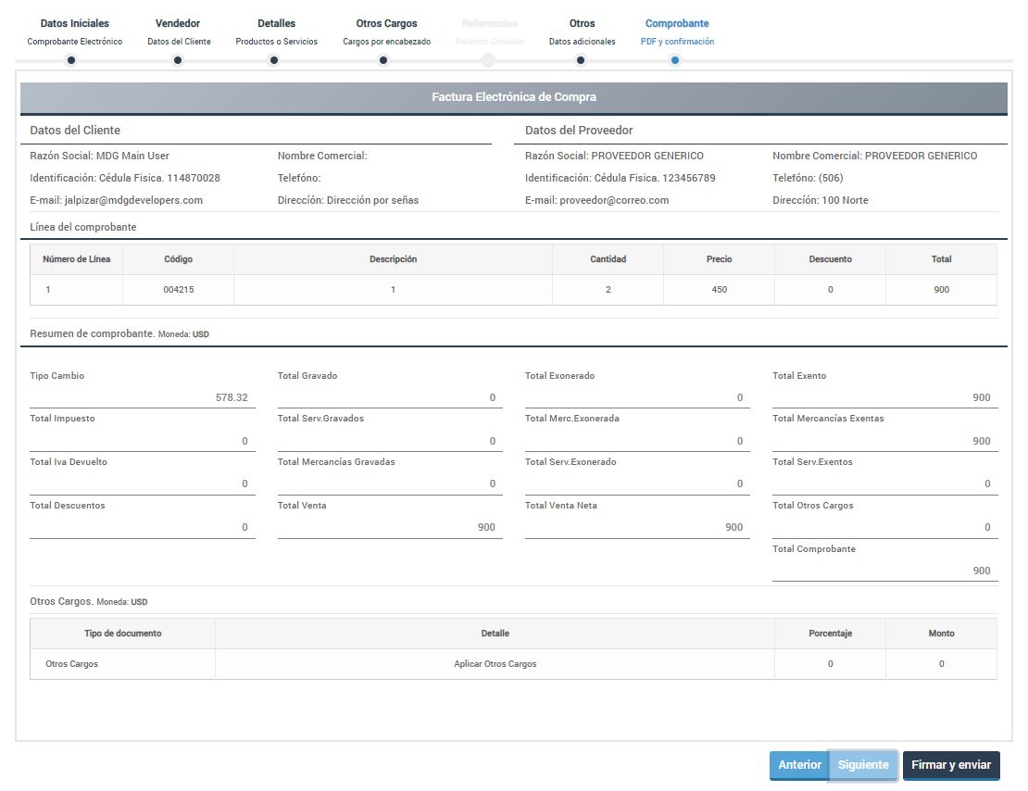Click the disabled Referencias step circle
The width and height of the screenshot is (1028, 791).
click(x=488, y=61)
